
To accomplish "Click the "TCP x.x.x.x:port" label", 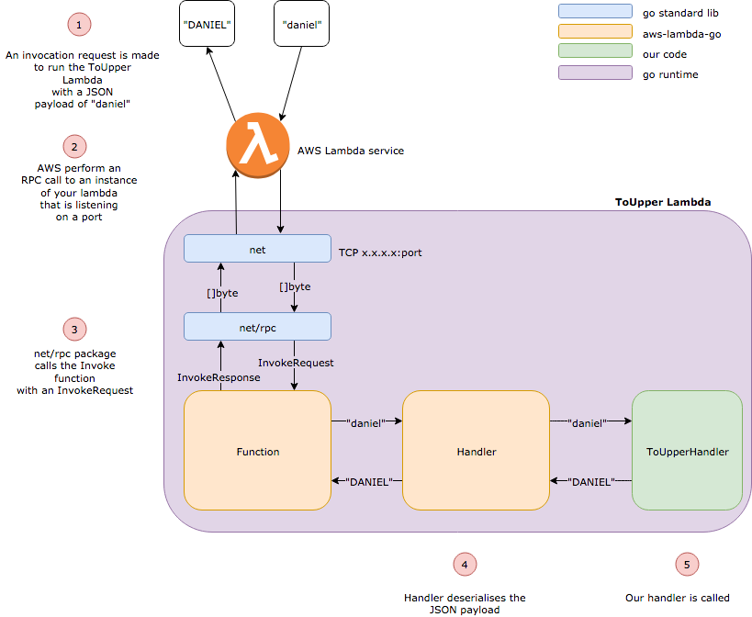I will click(x=380, y=252).
